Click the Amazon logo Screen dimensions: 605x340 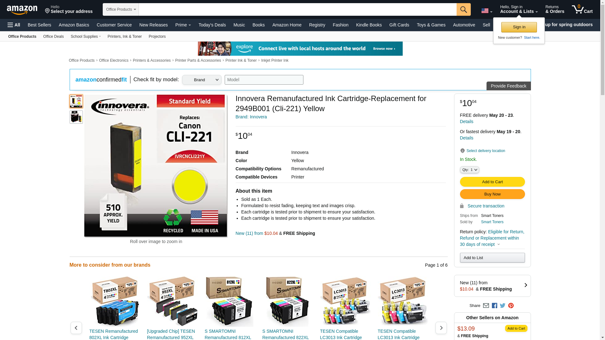click(22, 10)
